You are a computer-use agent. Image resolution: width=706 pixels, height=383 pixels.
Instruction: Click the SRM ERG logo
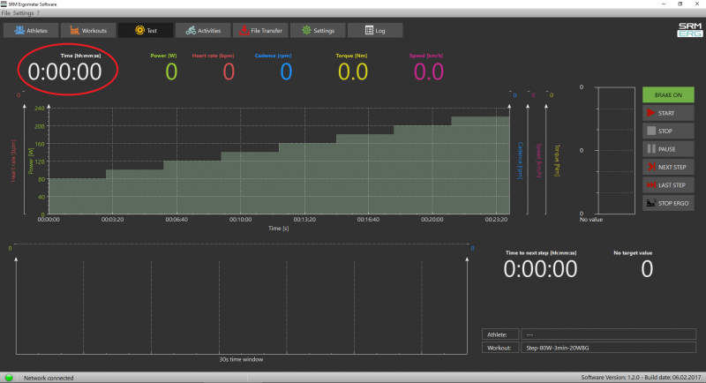pos(688,29)
